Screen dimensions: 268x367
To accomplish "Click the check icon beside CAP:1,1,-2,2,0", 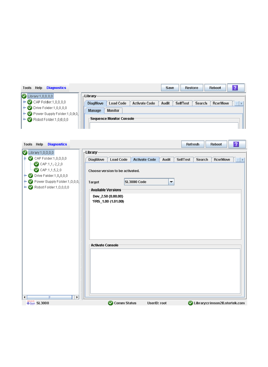I will [x=36, y=164].
